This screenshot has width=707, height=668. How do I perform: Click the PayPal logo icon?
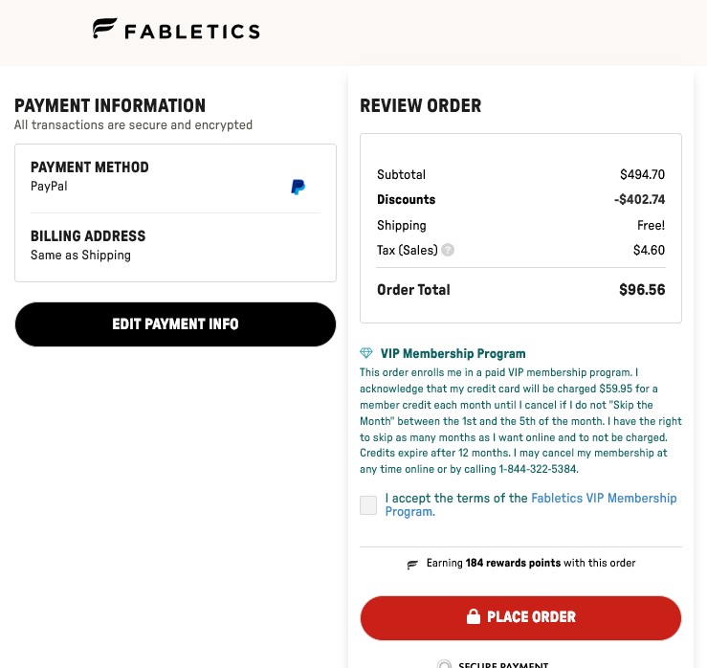(298, 187)
